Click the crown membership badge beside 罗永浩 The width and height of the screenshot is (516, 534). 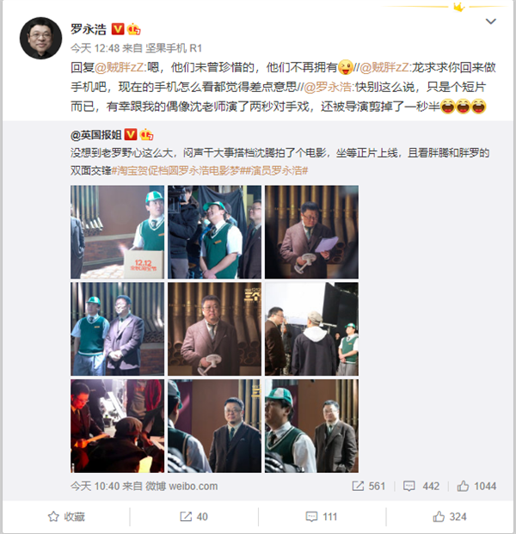click(x=134, y=29)
